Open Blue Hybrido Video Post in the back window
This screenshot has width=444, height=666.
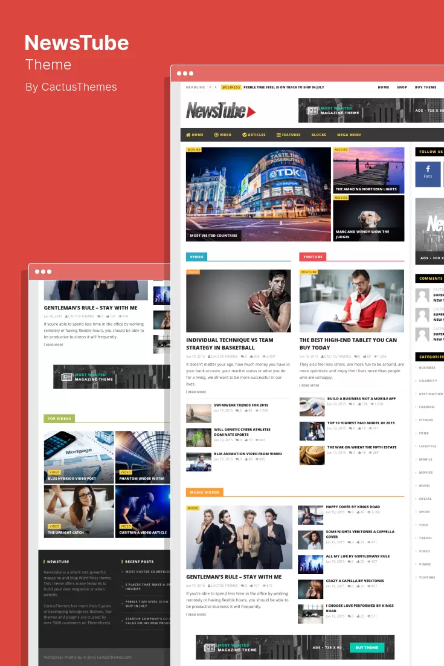(79, 457)
